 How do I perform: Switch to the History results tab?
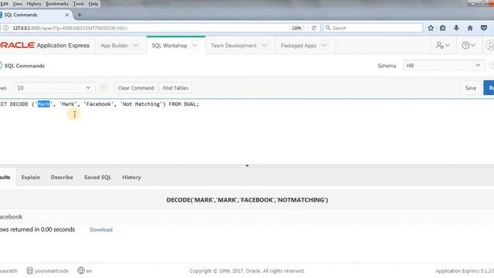pos(131,177)
